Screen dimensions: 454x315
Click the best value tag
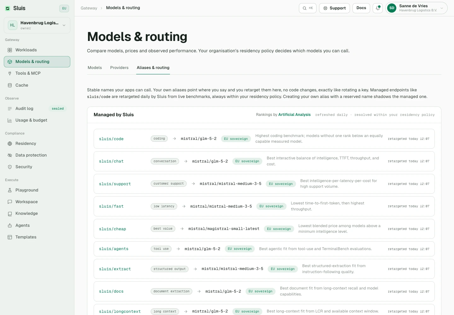tap(163, 229)
